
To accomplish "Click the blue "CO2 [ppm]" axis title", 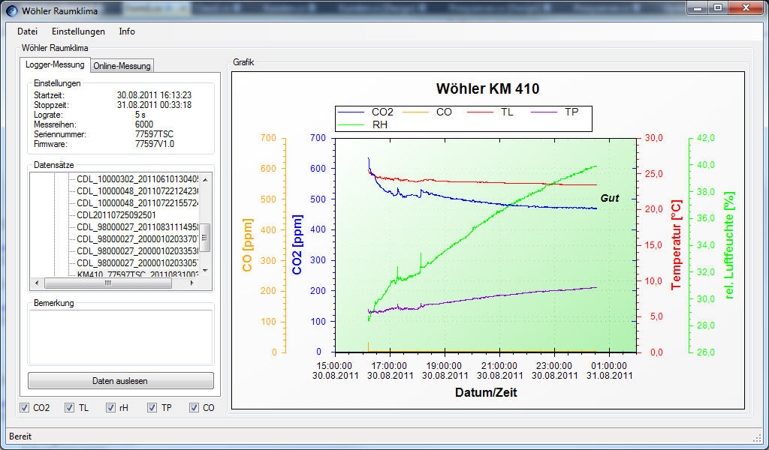I will pos(297,244).
